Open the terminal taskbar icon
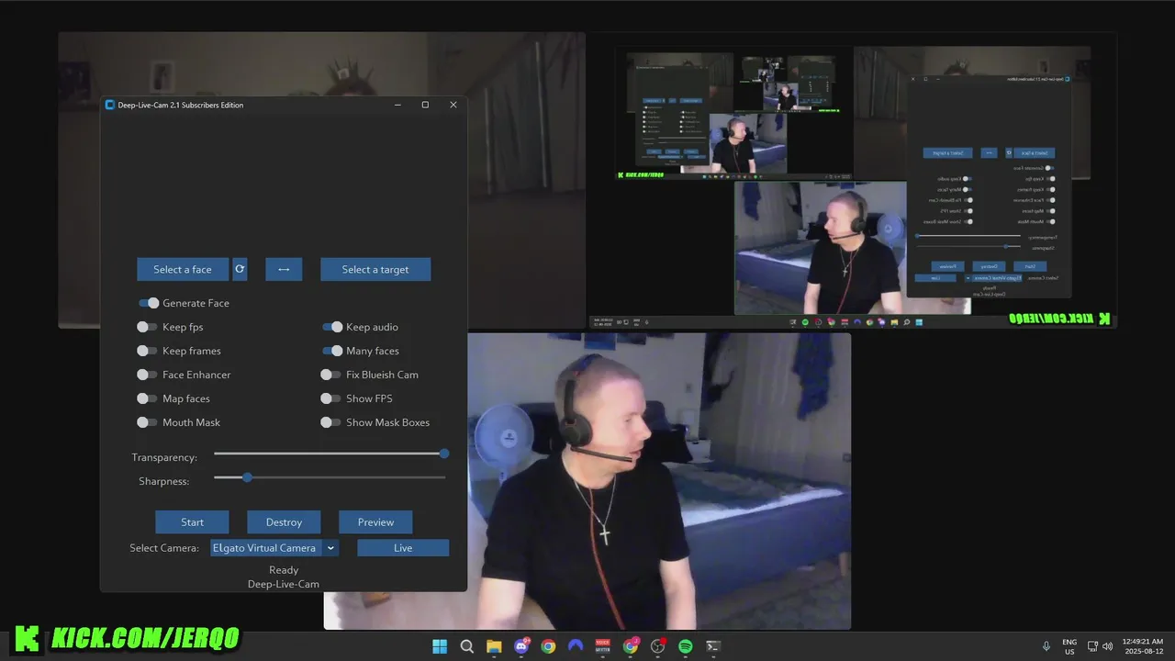The image size is (1175, 661). [712, 646]
